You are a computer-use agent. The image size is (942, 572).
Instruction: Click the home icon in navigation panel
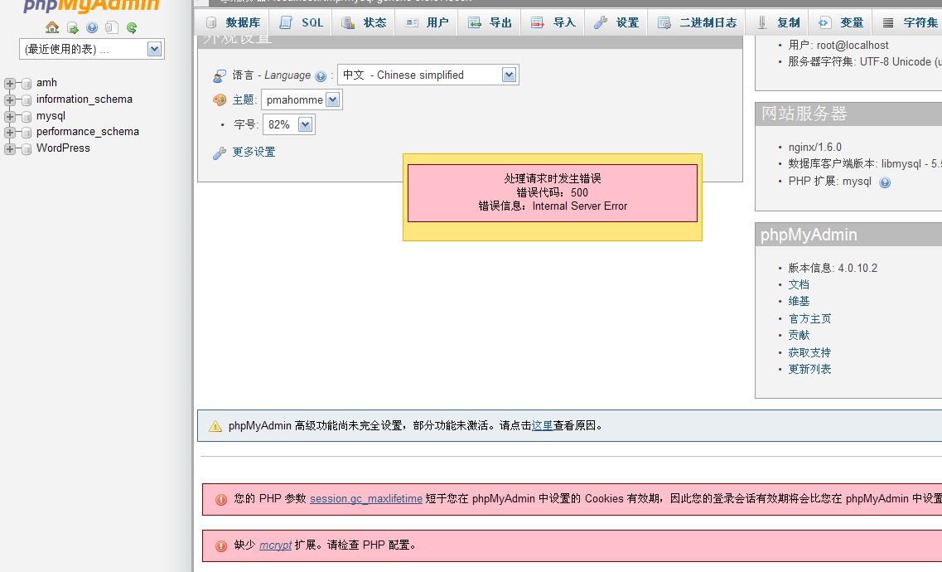pos(52,27)
